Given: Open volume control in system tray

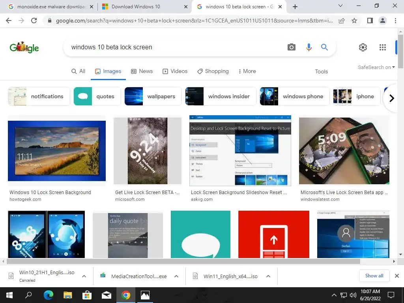Looking at the screenshot, I should (x=353, y=295).
